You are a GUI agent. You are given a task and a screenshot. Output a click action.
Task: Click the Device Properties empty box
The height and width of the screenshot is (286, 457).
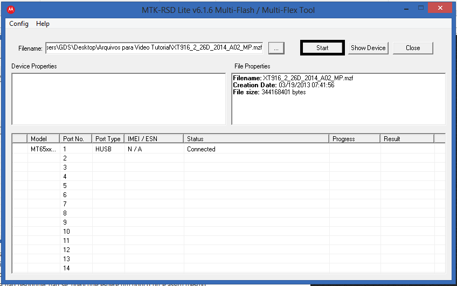point(119,99)
